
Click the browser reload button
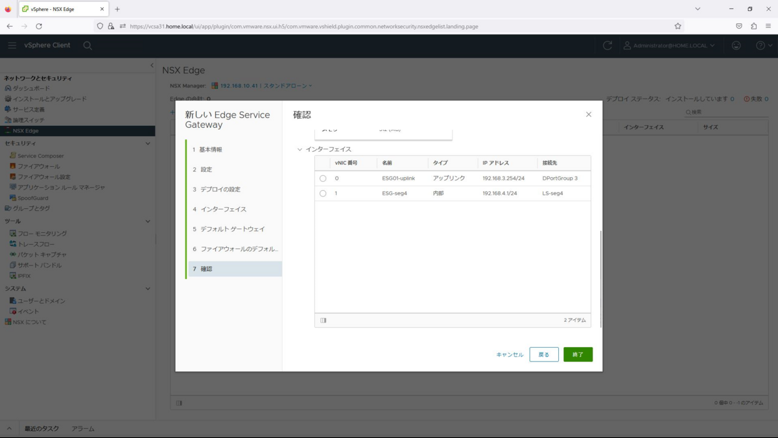(39, 26)
